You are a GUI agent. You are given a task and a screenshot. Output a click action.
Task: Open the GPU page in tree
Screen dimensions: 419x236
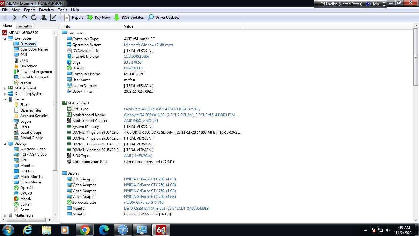[24, 160]
